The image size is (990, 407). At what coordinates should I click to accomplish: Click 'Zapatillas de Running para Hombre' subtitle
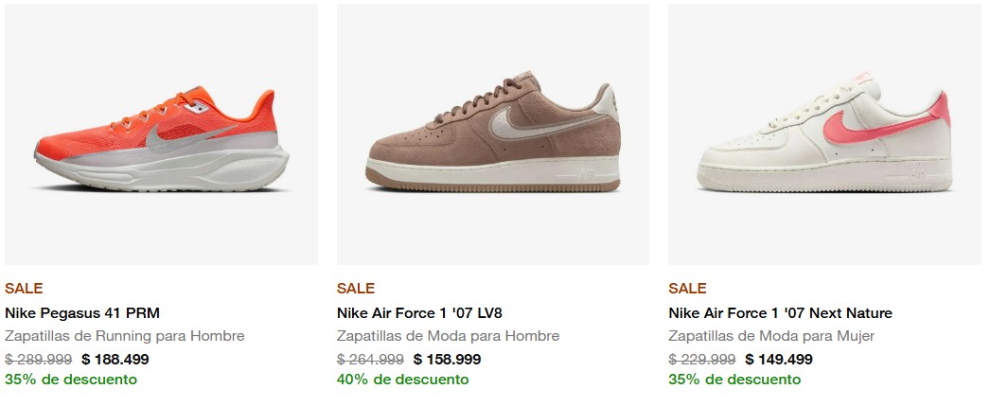coord(125,336)
